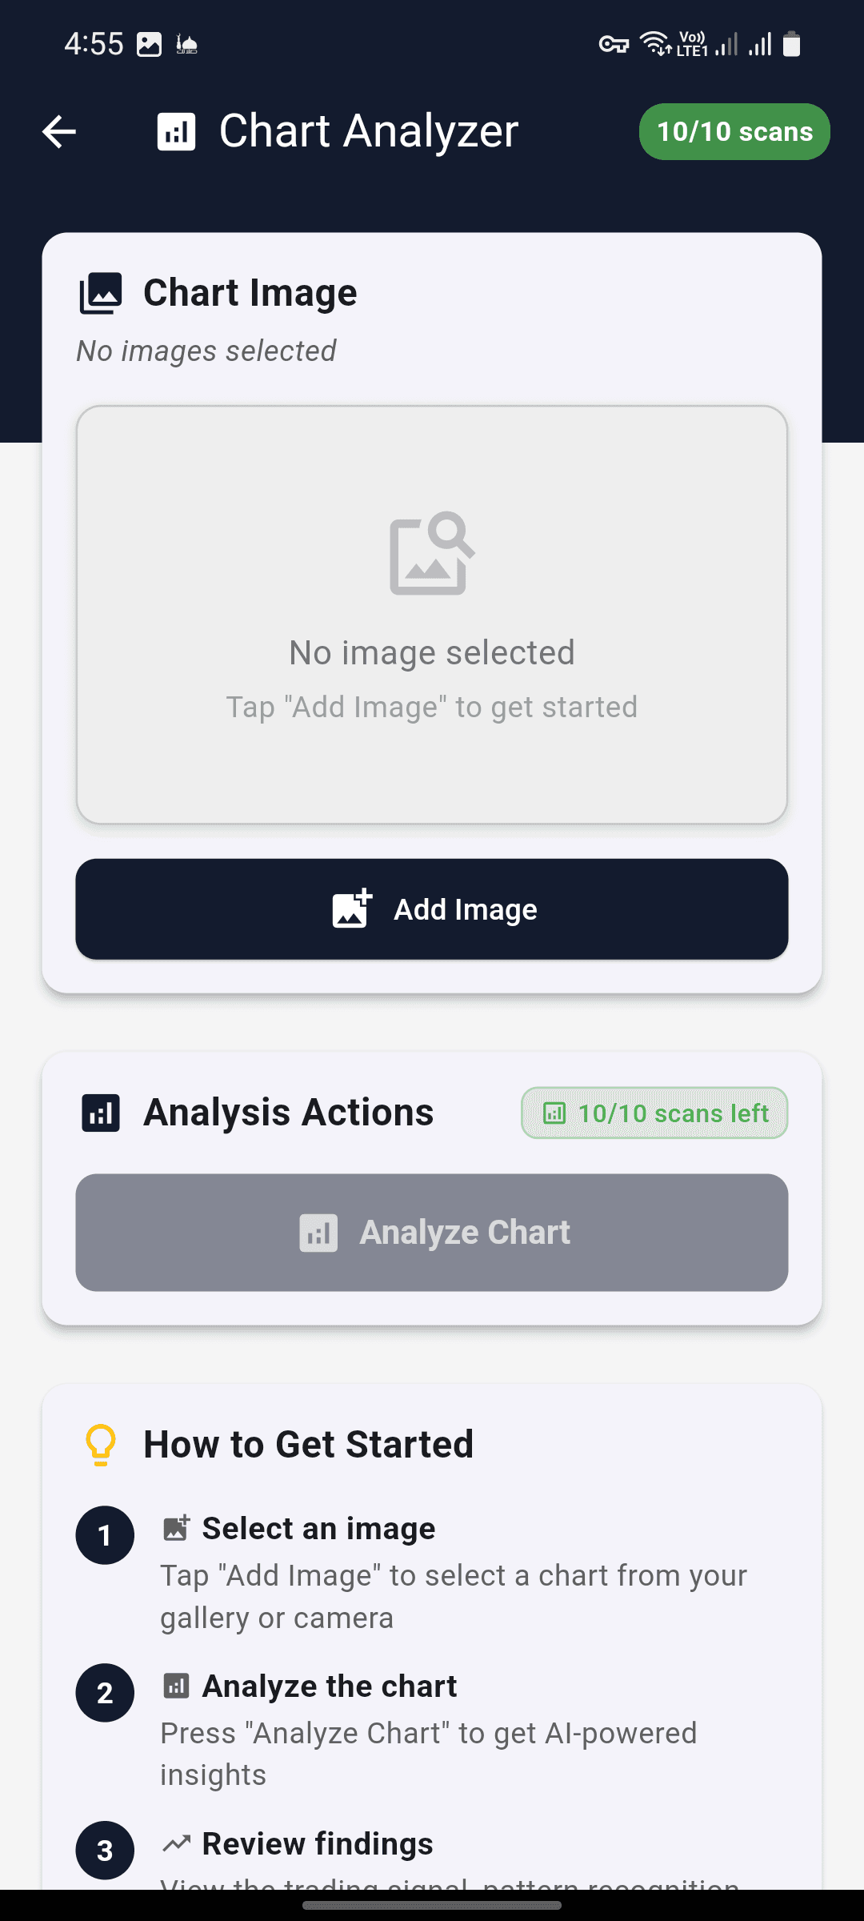The image size is (864, 1921).
Task: Open the 10/10 scans counter badge
Action: [x=733, y=131]
